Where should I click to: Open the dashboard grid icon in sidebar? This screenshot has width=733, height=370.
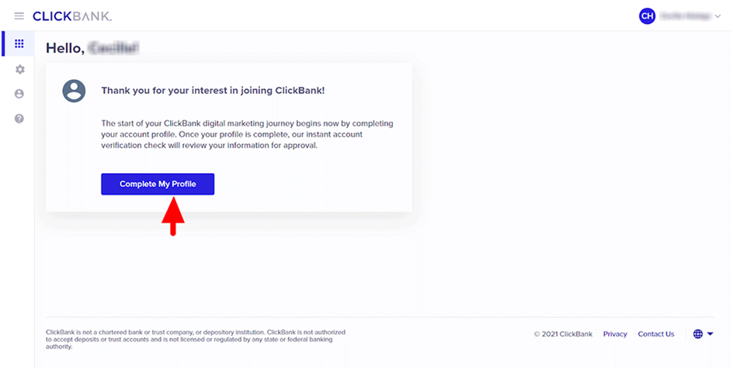19,44
